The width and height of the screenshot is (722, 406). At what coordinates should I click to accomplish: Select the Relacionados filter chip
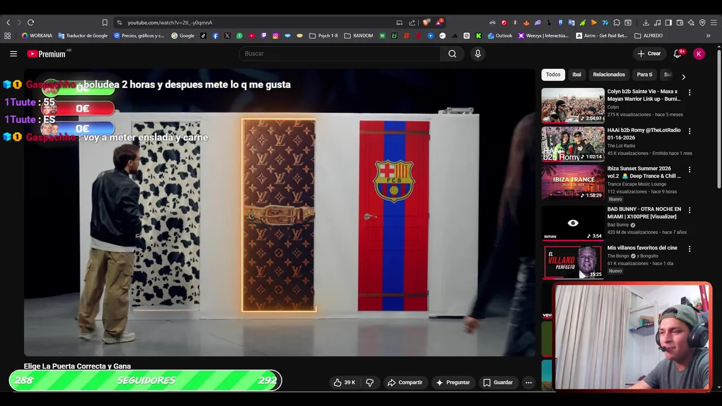coord(609,74)
